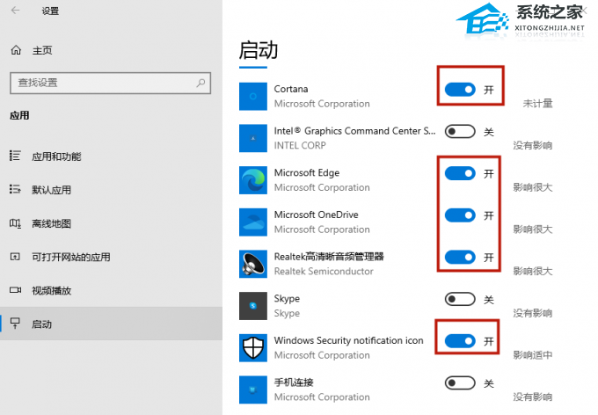598x415 pixels.
Task: Click the Windows Security shield icon
Action: pyautogui.click(x=253, y=347)
